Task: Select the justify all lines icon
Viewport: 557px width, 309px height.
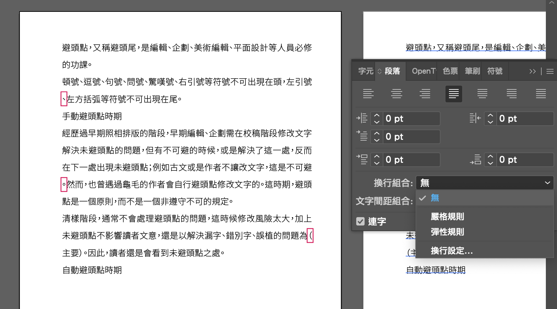Action: pyautogui.click(x=541, y=94)
